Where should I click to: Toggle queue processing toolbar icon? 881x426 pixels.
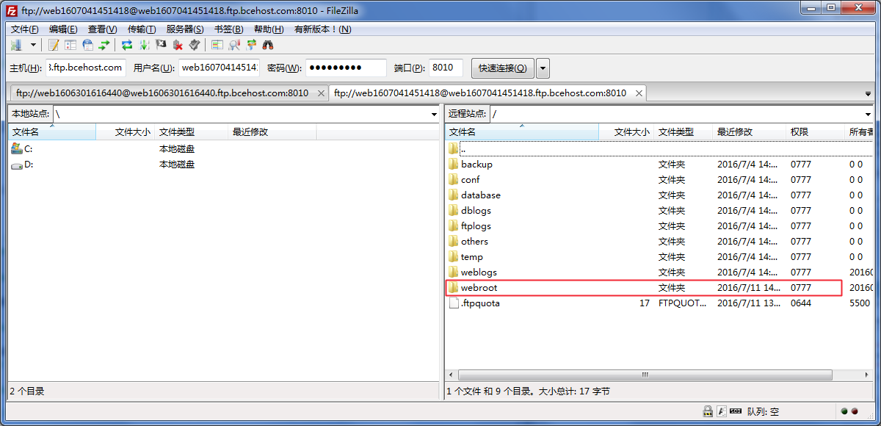click(x=144, y=45)
